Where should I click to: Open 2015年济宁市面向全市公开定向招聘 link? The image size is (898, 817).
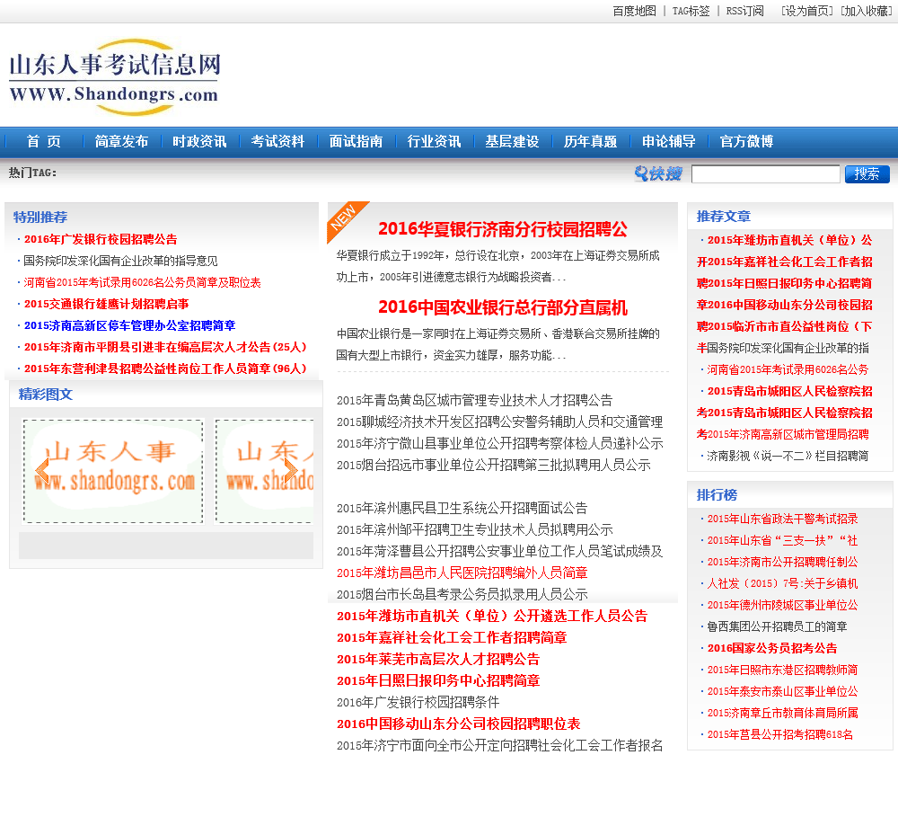coord(499,746)
